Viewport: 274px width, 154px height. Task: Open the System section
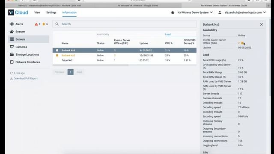tap(20, 32)
